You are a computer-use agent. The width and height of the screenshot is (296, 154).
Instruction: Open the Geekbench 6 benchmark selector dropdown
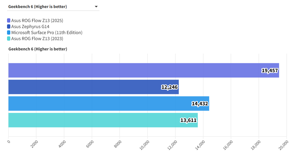(53, 7)
